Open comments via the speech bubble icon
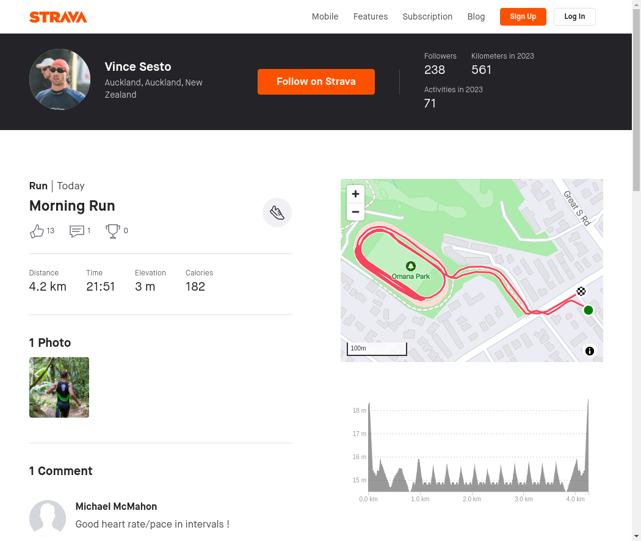The height and width of the screenshot is (541, 641). [77, 231]
